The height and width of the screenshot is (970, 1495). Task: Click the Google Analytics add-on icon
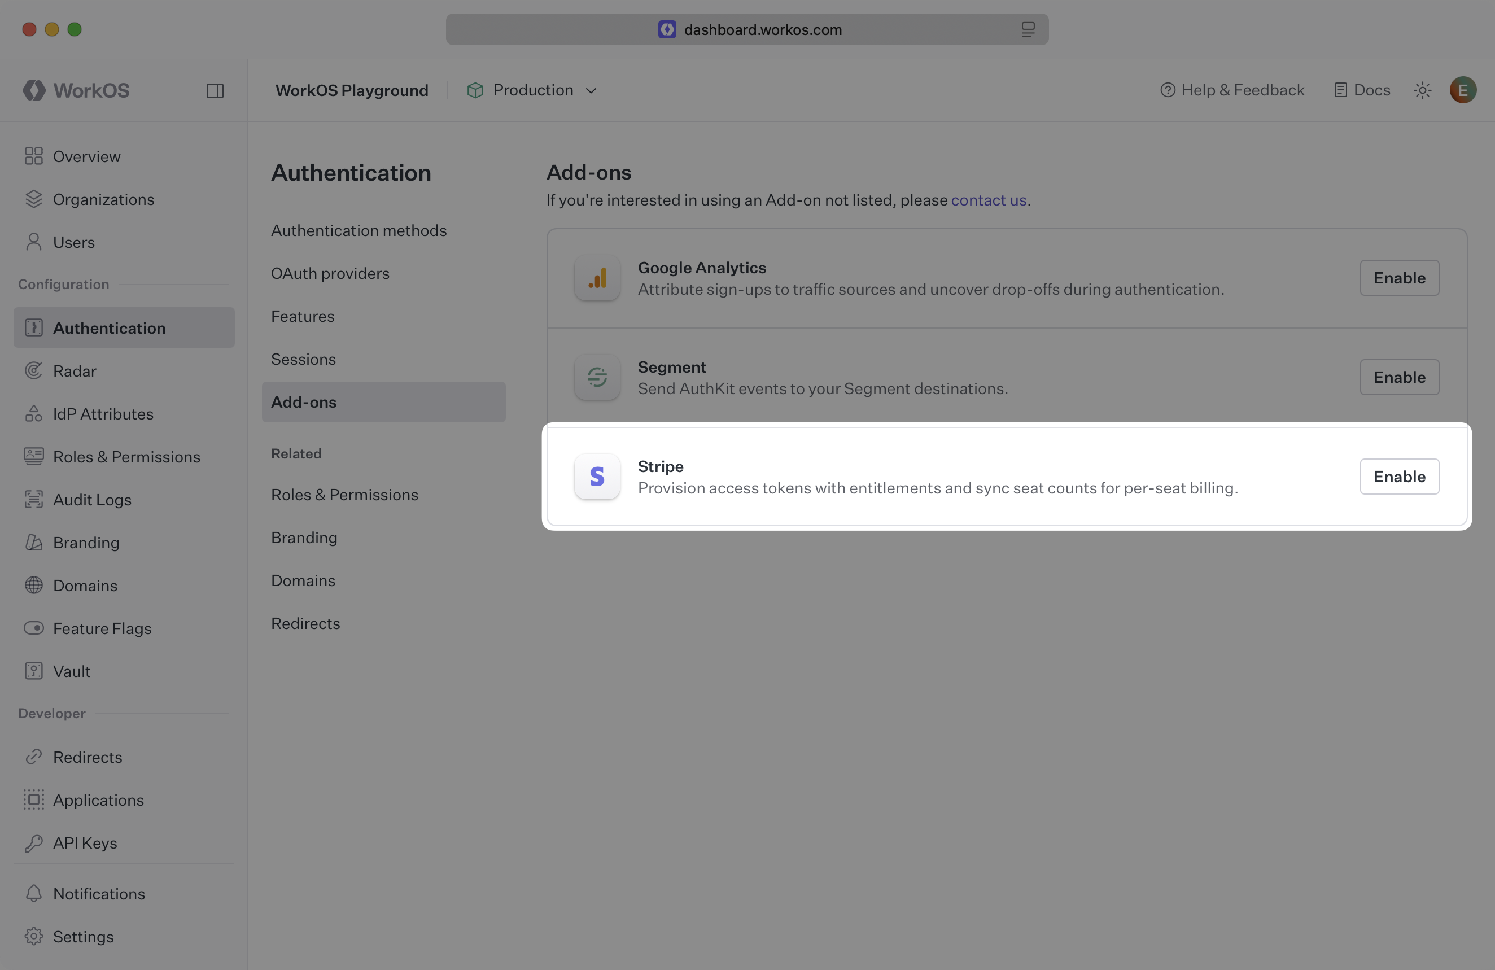click(596, 278)
